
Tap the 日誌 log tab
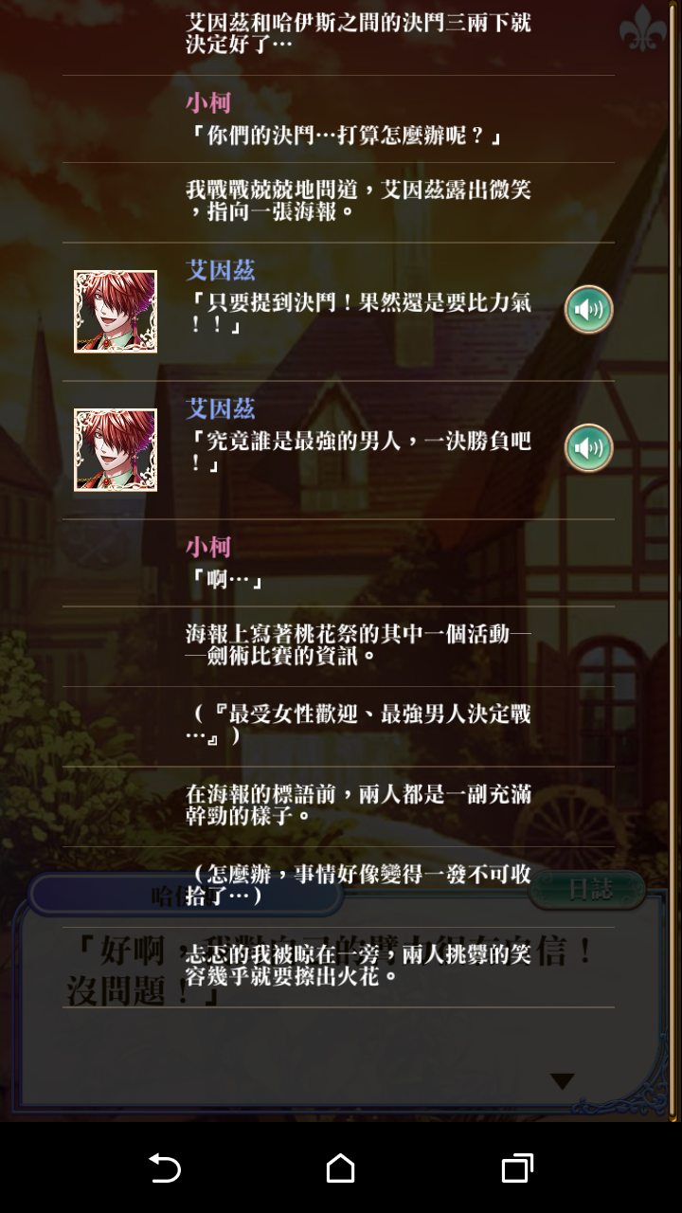point(587,890)
